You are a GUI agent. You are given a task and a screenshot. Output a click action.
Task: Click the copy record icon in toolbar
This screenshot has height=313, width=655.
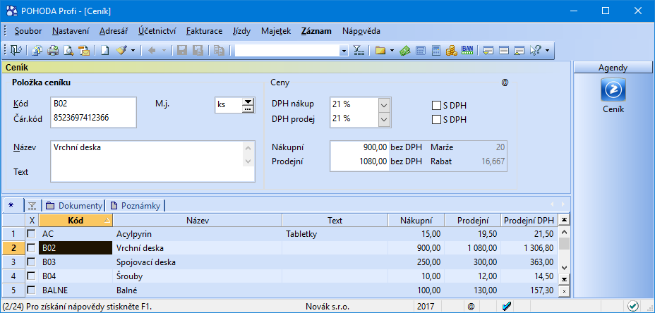[219, 51]
